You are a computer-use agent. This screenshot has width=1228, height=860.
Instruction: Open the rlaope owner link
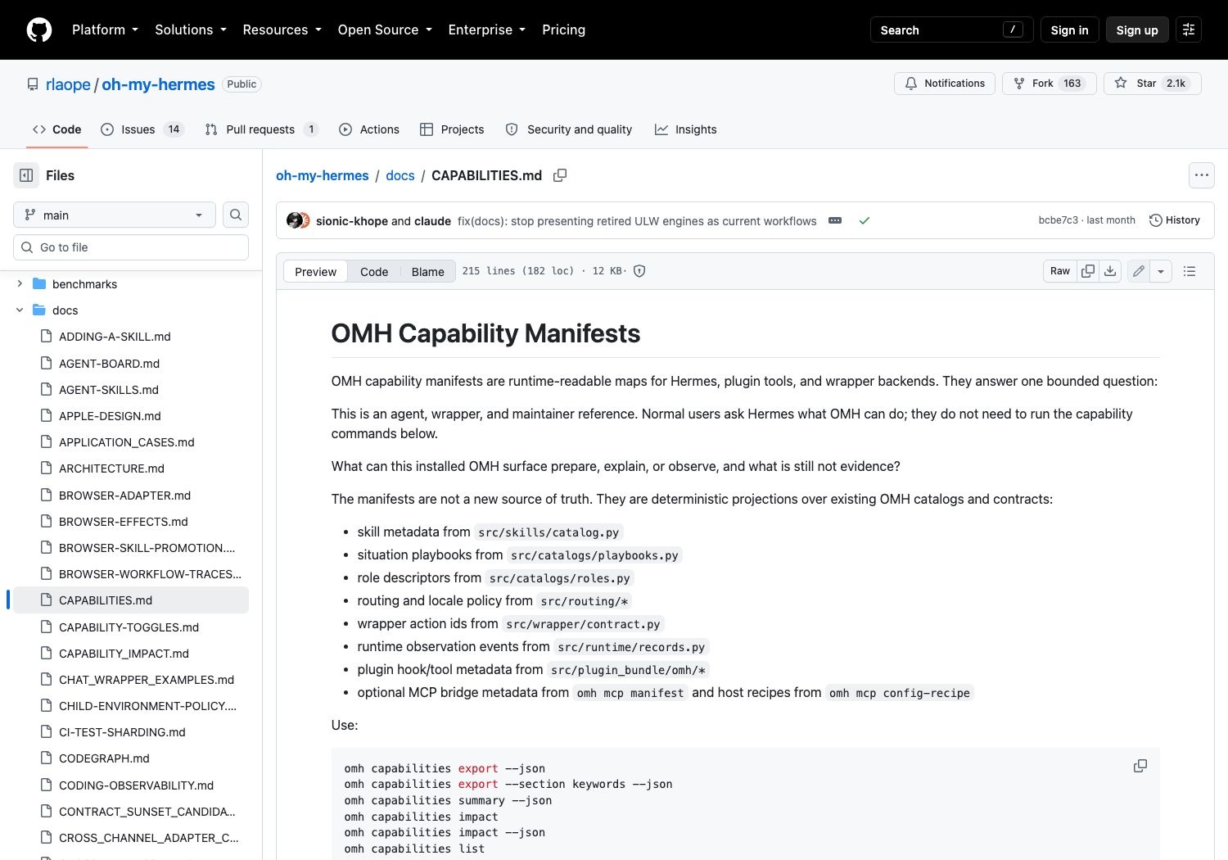pos(68,84)
